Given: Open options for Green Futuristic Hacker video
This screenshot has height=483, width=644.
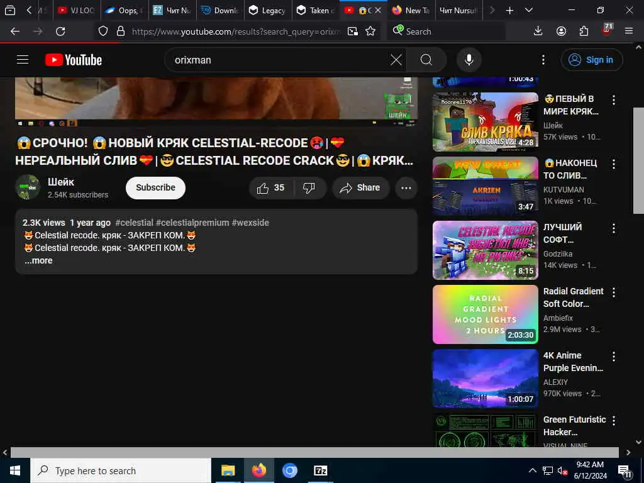Looking at the screenshot, I should (x=614, y=420).
